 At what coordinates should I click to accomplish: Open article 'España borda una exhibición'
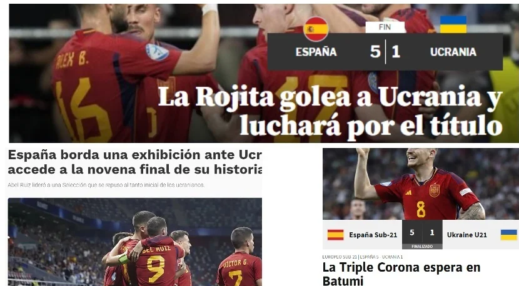coord(134,162)
